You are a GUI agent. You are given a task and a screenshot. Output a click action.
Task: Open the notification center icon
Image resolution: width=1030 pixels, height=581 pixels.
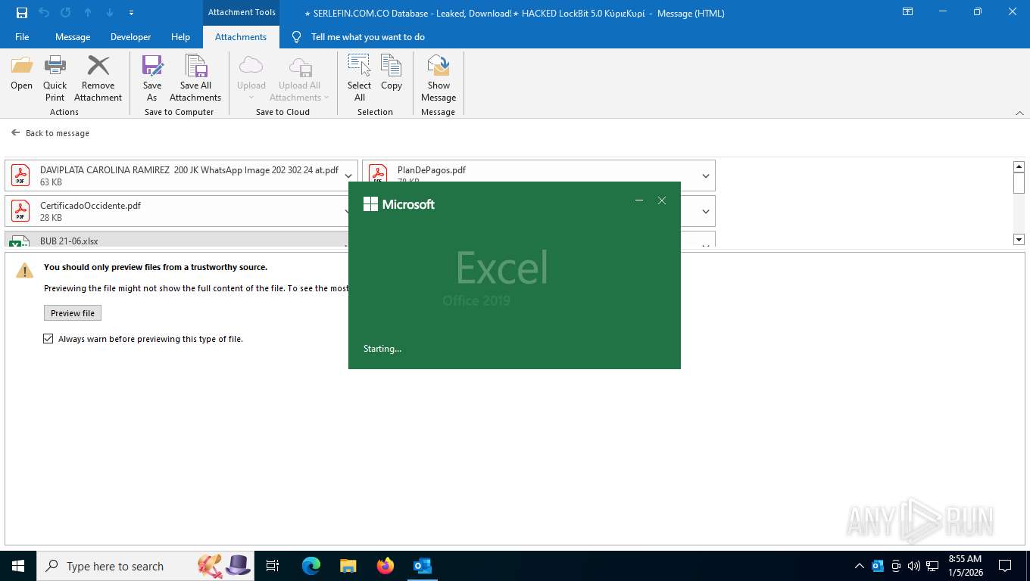pos(1005,566)
